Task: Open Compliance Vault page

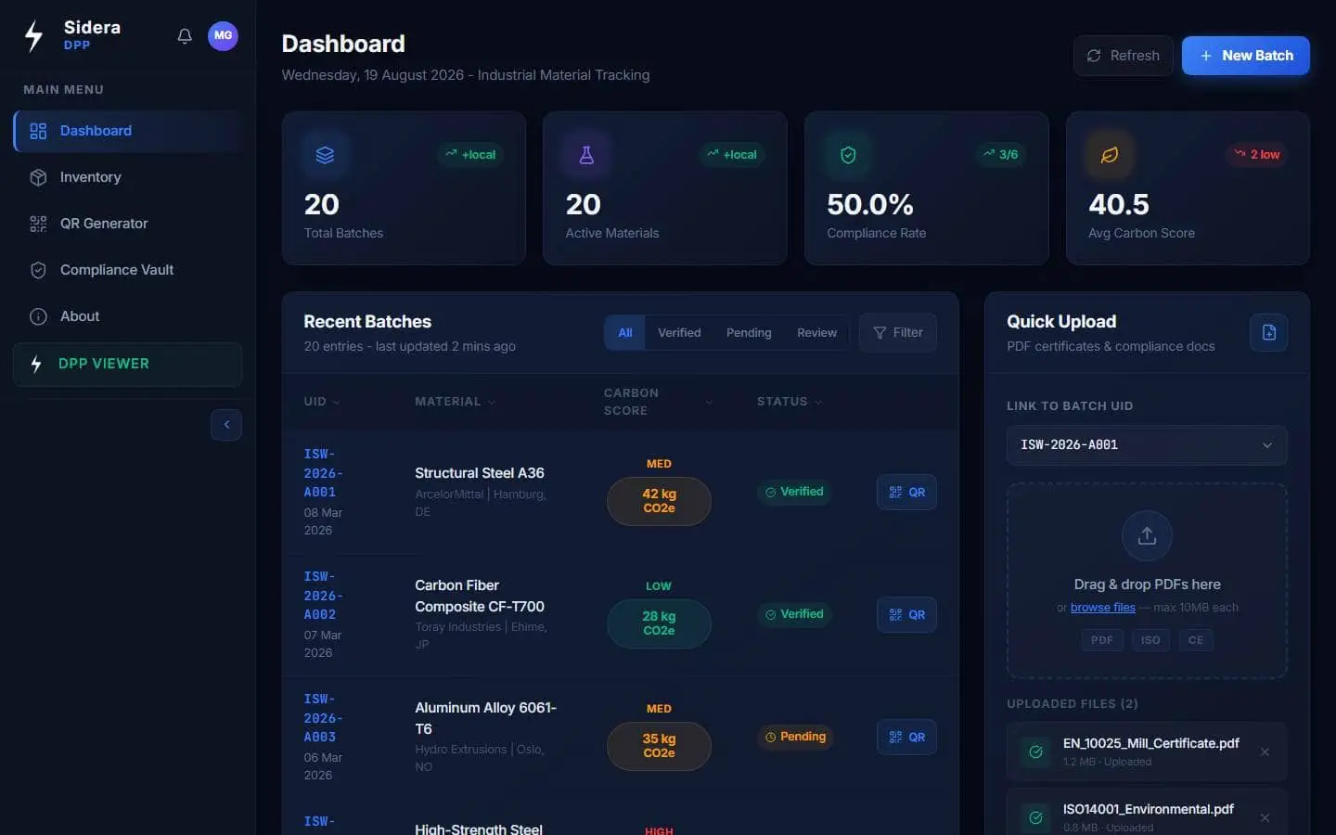Action: (x=128, y=270)
